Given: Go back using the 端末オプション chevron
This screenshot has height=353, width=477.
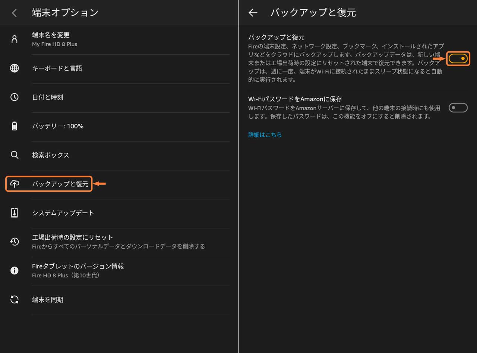Looking at the screenshot, I should coord(14,13).
